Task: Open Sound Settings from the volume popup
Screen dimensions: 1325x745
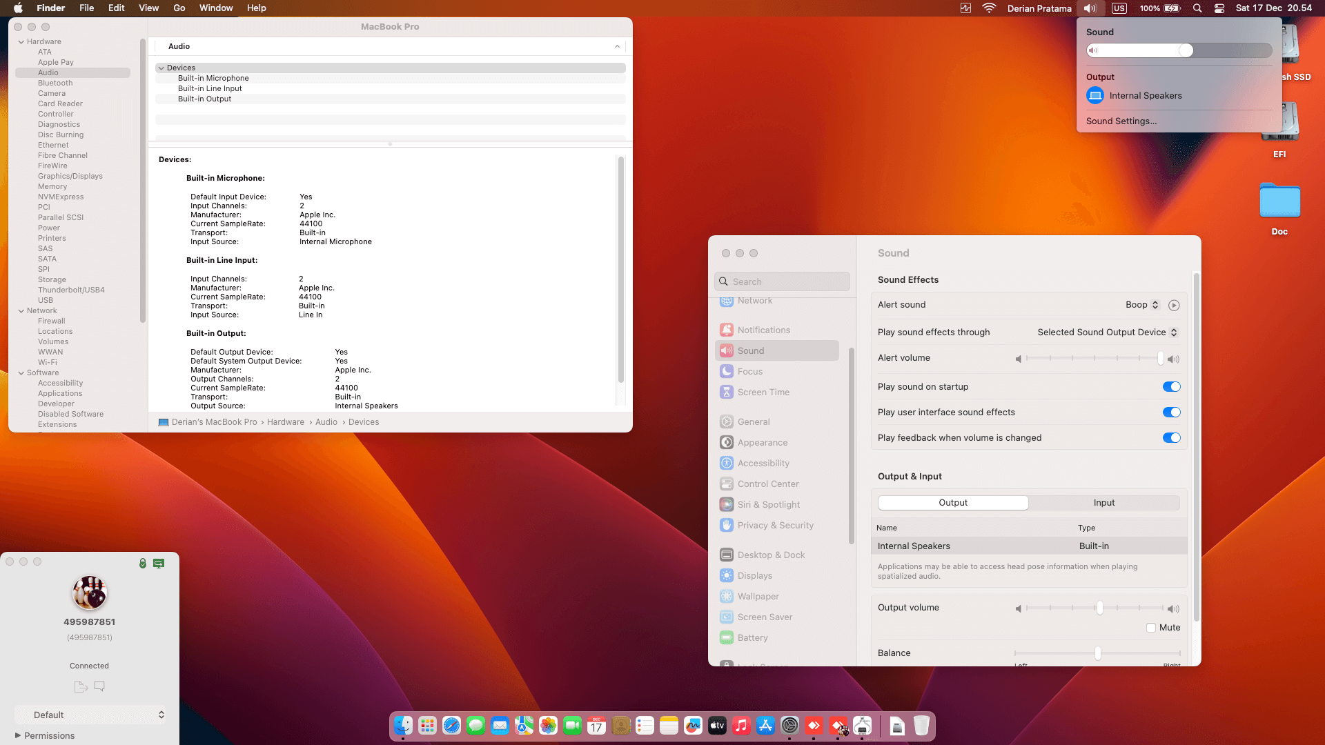Action: tap(1121, 121)
